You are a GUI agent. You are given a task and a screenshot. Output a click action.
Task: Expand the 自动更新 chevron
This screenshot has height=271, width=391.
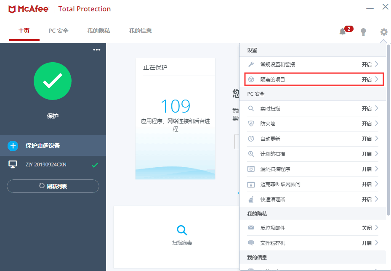pos(377,139)
